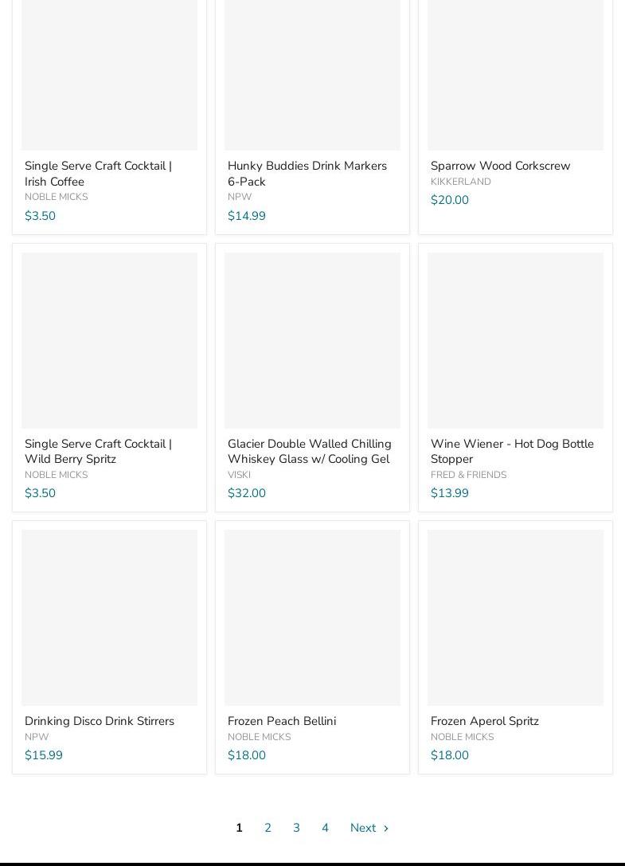Click the Next pagination link
625x866 pixels.
(x=363, y=828)
